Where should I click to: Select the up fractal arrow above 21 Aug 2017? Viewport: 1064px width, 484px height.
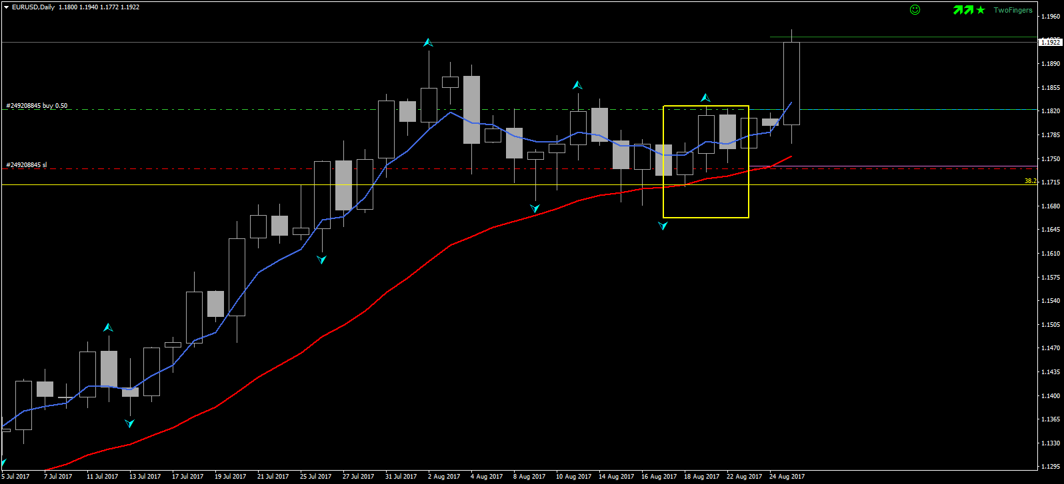point(705,98)
